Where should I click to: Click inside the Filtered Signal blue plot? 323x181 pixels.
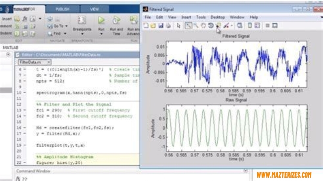click(x=237, y=64)
